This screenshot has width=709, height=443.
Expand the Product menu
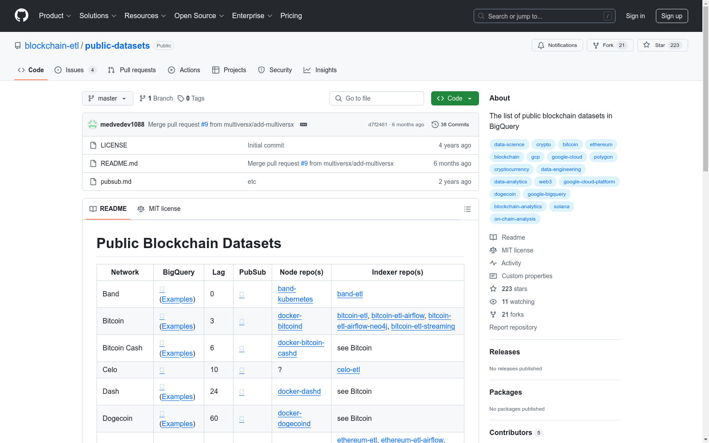(55, 16)
